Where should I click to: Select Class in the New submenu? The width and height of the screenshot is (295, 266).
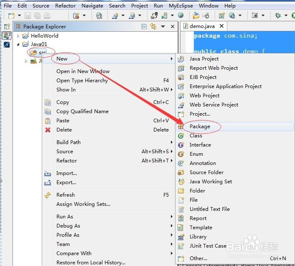point(235,136)
